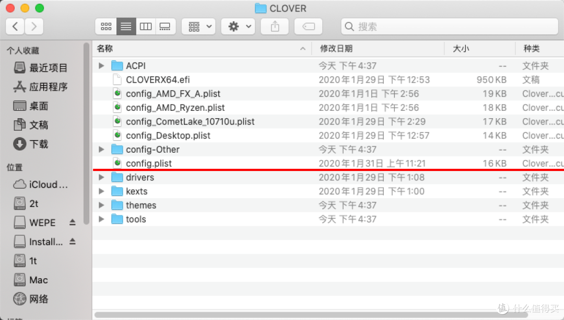Open the WEPE volume in sidebar
Image resolution: width=564 pixels, height=320 pixels.
pyautogui.click(x=35, y=222)
